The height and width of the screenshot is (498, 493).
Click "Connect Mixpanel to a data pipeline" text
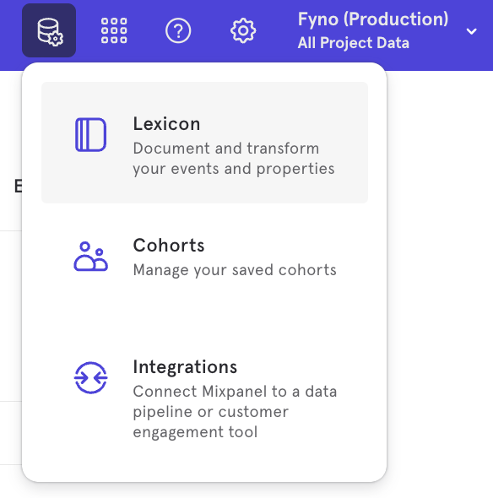tap(235, 402)
